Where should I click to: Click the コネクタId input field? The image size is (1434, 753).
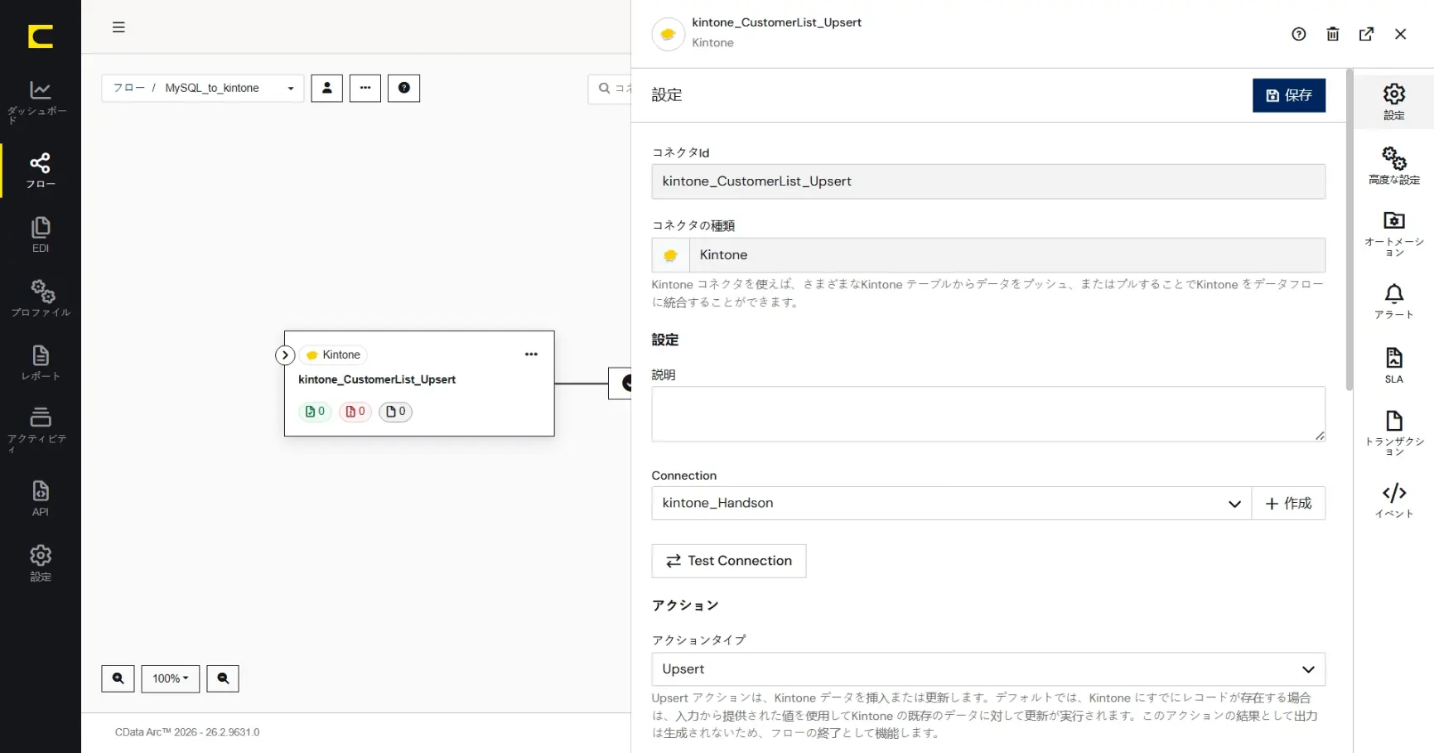[988, 181]
